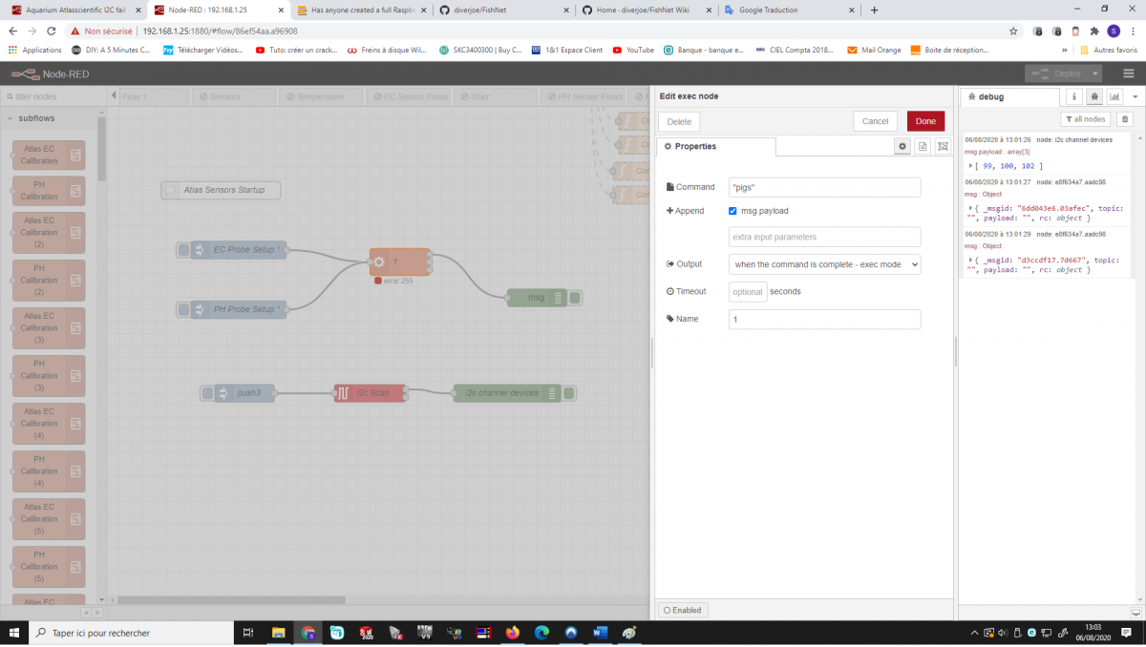Uncheck the msg.payload append checkbox
The width and height of the screenshot is (1146, 647).
click(732, 211)
